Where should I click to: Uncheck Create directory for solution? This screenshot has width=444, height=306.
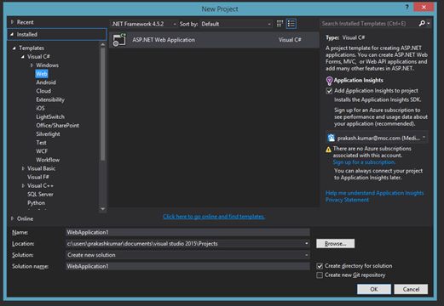pos(320,266)
